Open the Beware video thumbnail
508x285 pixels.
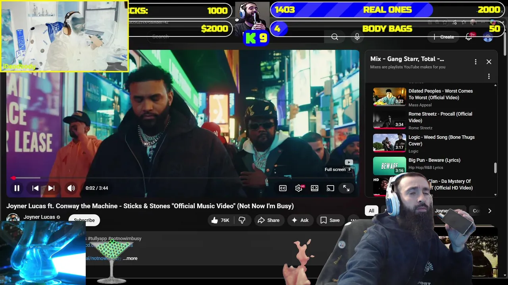389,166
